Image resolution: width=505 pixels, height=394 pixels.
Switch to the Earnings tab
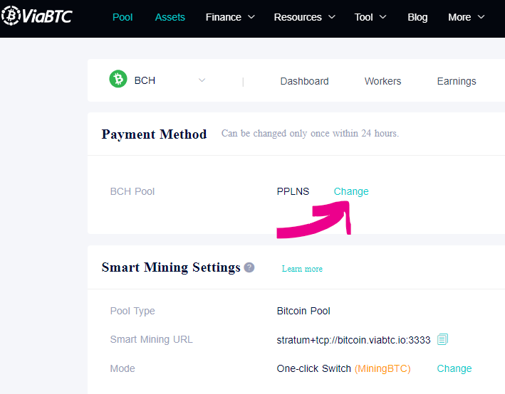tap(457, 81)
